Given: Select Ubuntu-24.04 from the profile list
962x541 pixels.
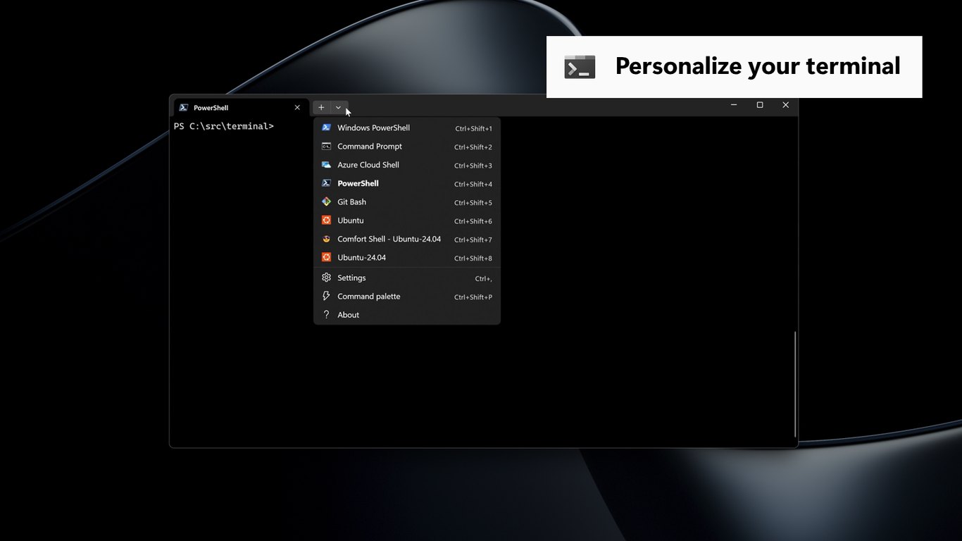Looking at the screenshot, I should point(406,257).
